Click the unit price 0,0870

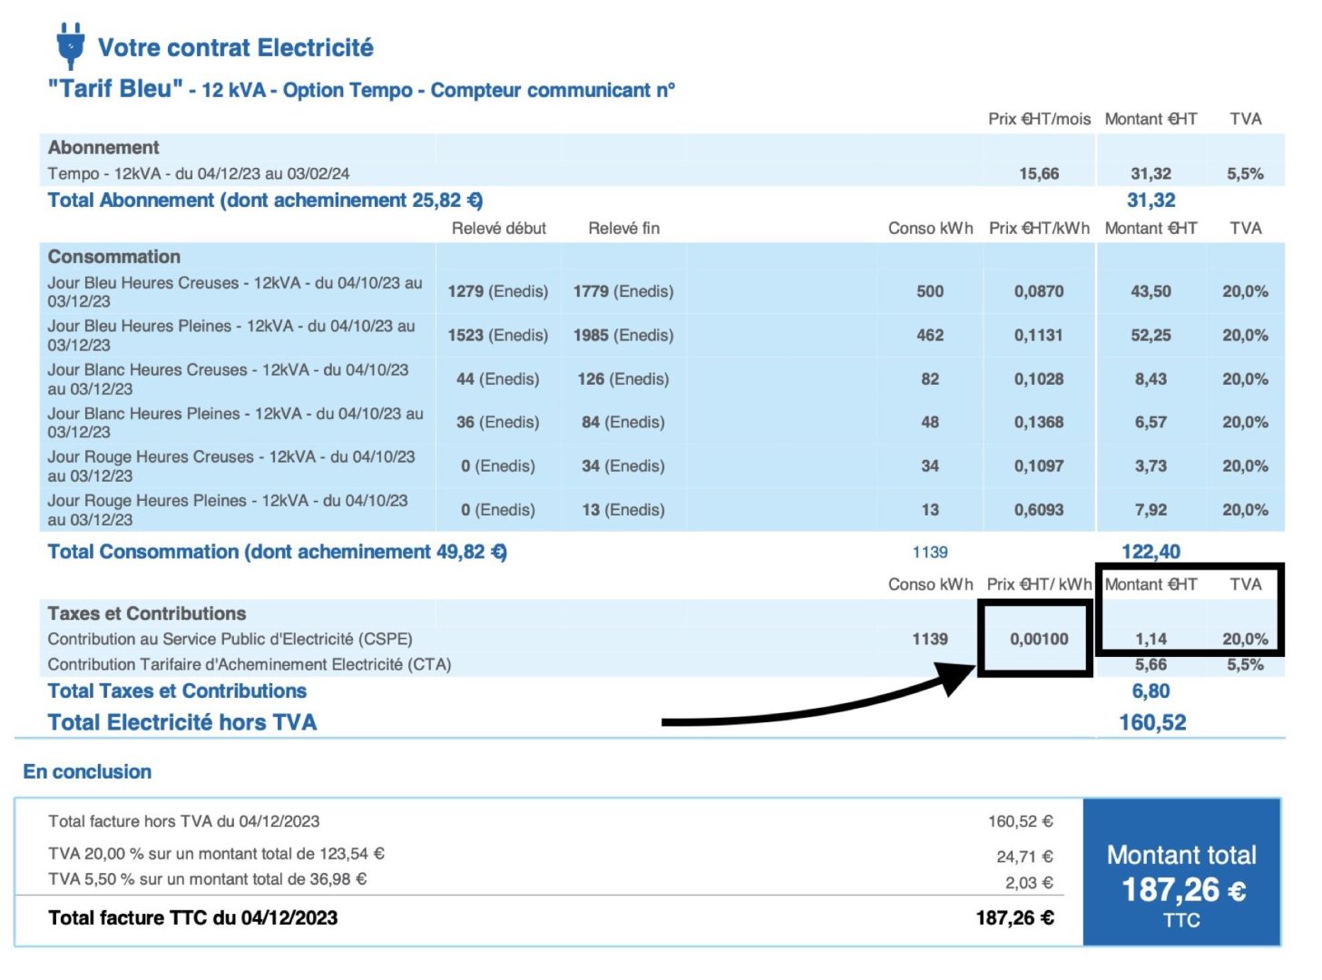[x=1039, y=291]
